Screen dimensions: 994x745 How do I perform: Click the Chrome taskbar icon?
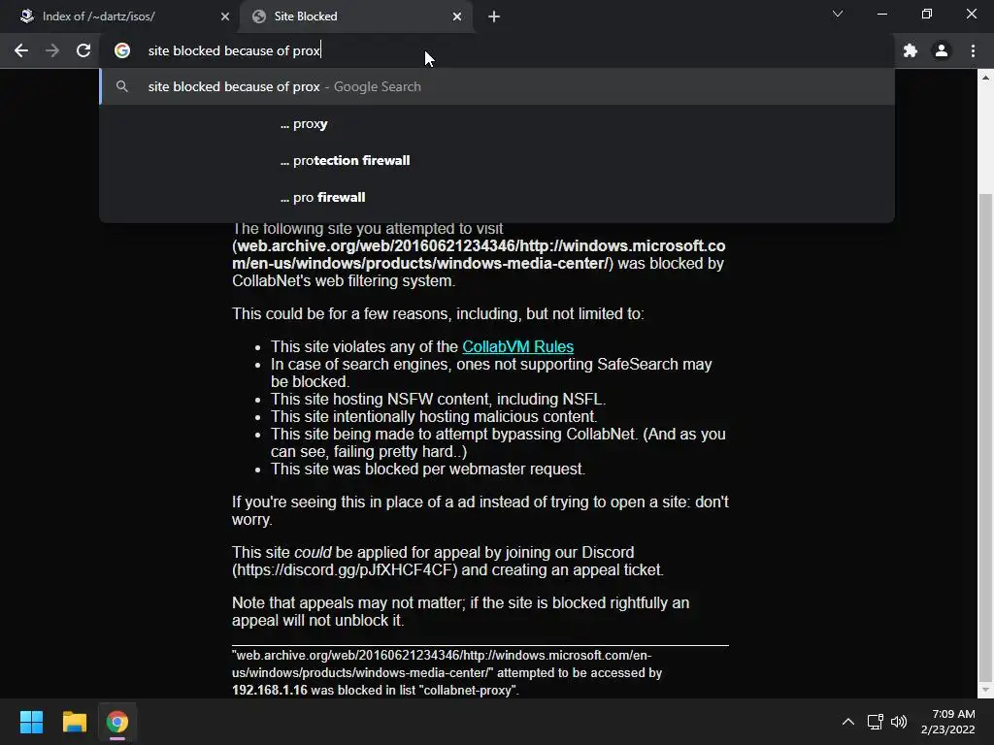coord(117,722)
